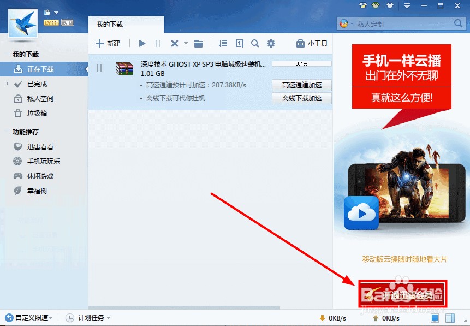
Task: Open Thunder settings gear
Action: coord(271,43)
